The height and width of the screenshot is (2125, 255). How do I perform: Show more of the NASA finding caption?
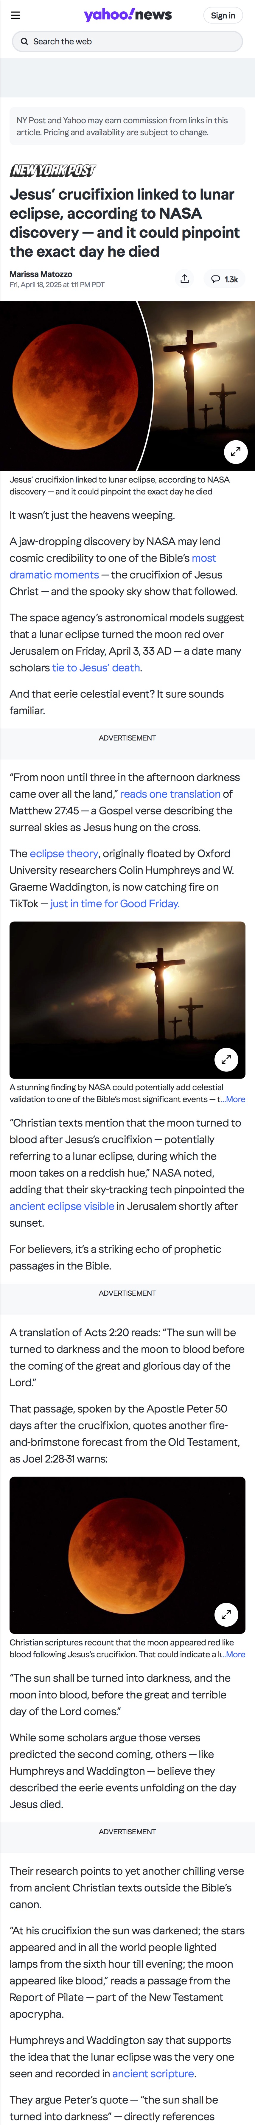tap(235, 1100)
